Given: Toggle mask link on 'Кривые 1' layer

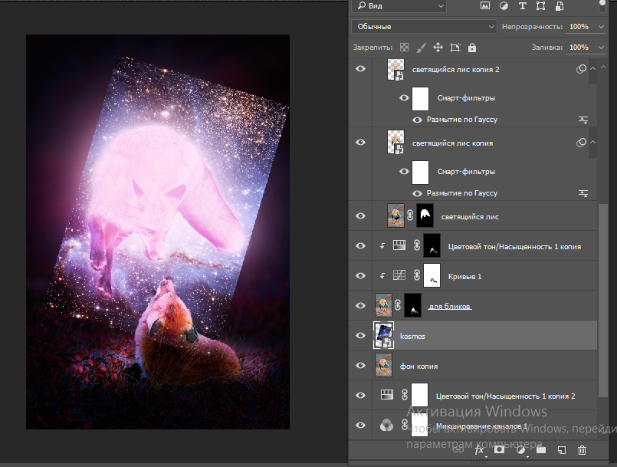Looking at the screenshot, I should (417, 275).
